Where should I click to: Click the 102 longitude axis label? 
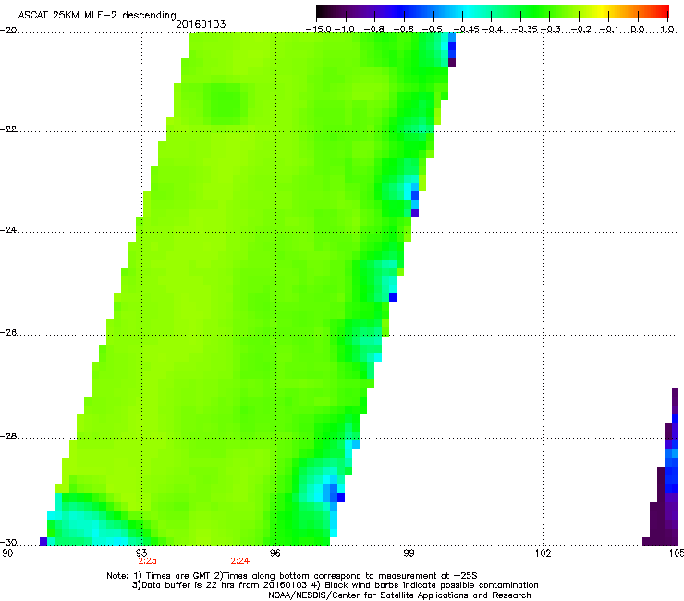(543, 553)
